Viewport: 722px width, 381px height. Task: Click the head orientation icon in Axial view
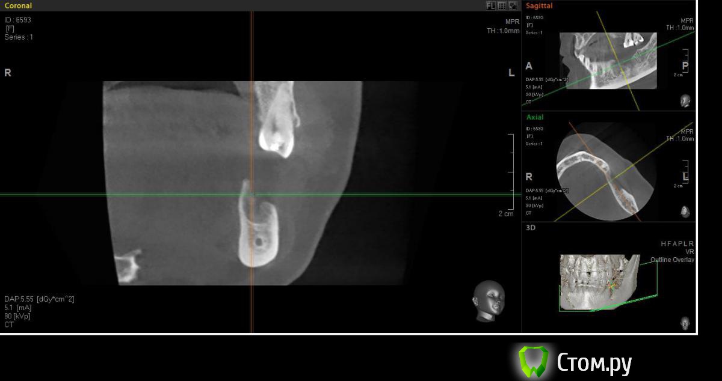tap(685, 211)
